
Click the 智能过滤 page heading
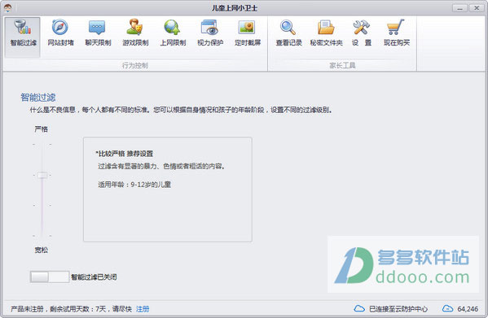pos(38,98)
